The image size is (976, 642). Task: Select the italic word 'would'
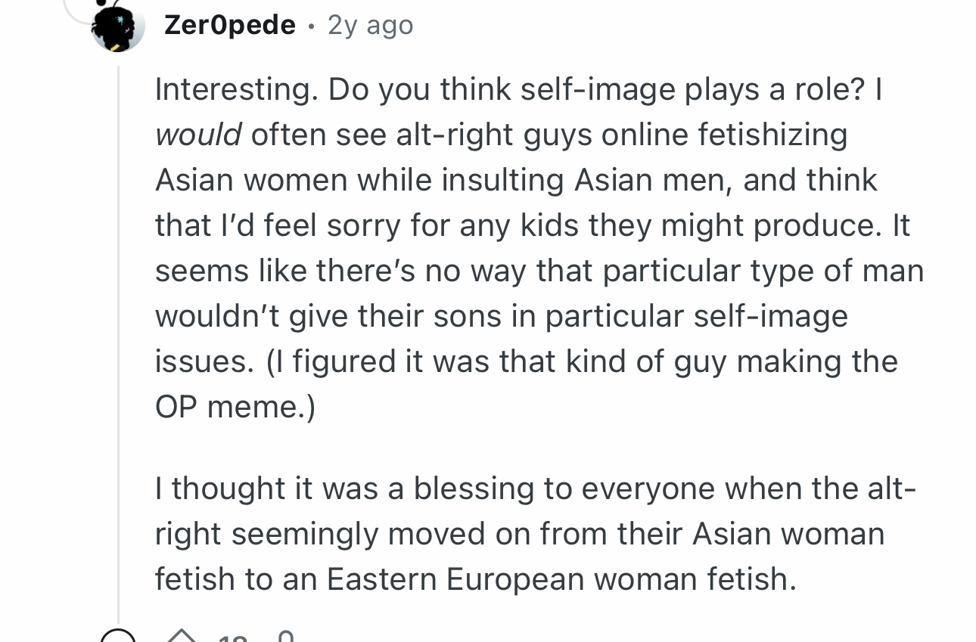click(x=198, y=135)
